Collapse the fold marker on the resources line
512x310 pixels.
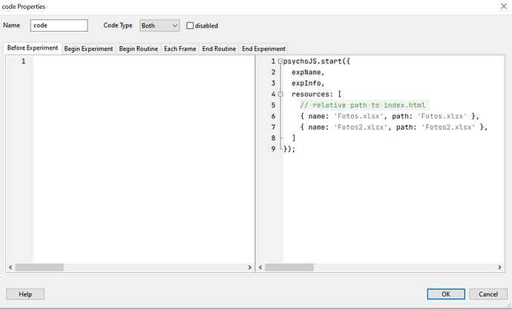[x=280, y=94]
